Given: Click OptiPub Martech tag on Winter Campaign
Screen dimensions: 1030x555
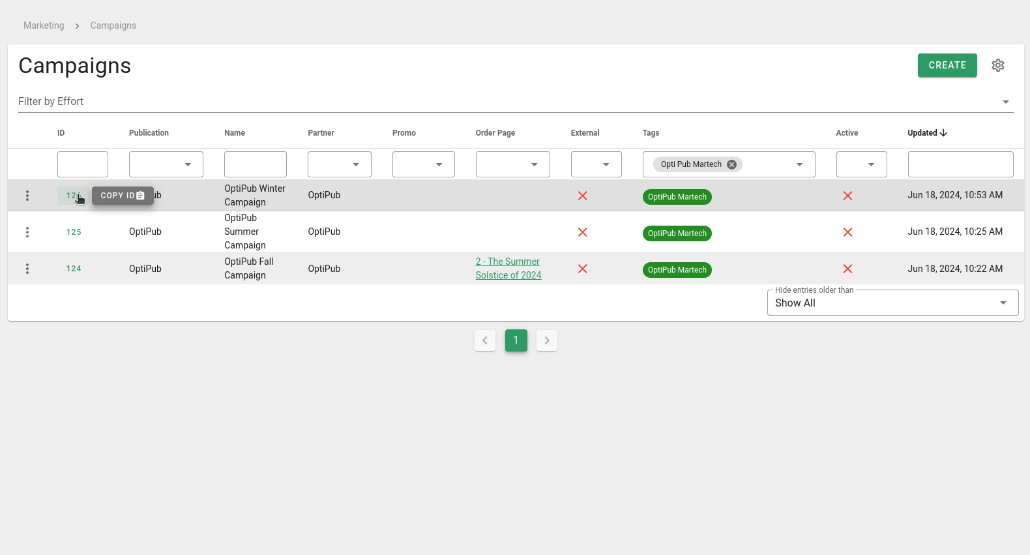Looking at the screenshot, I should click(x=677, y=197).
